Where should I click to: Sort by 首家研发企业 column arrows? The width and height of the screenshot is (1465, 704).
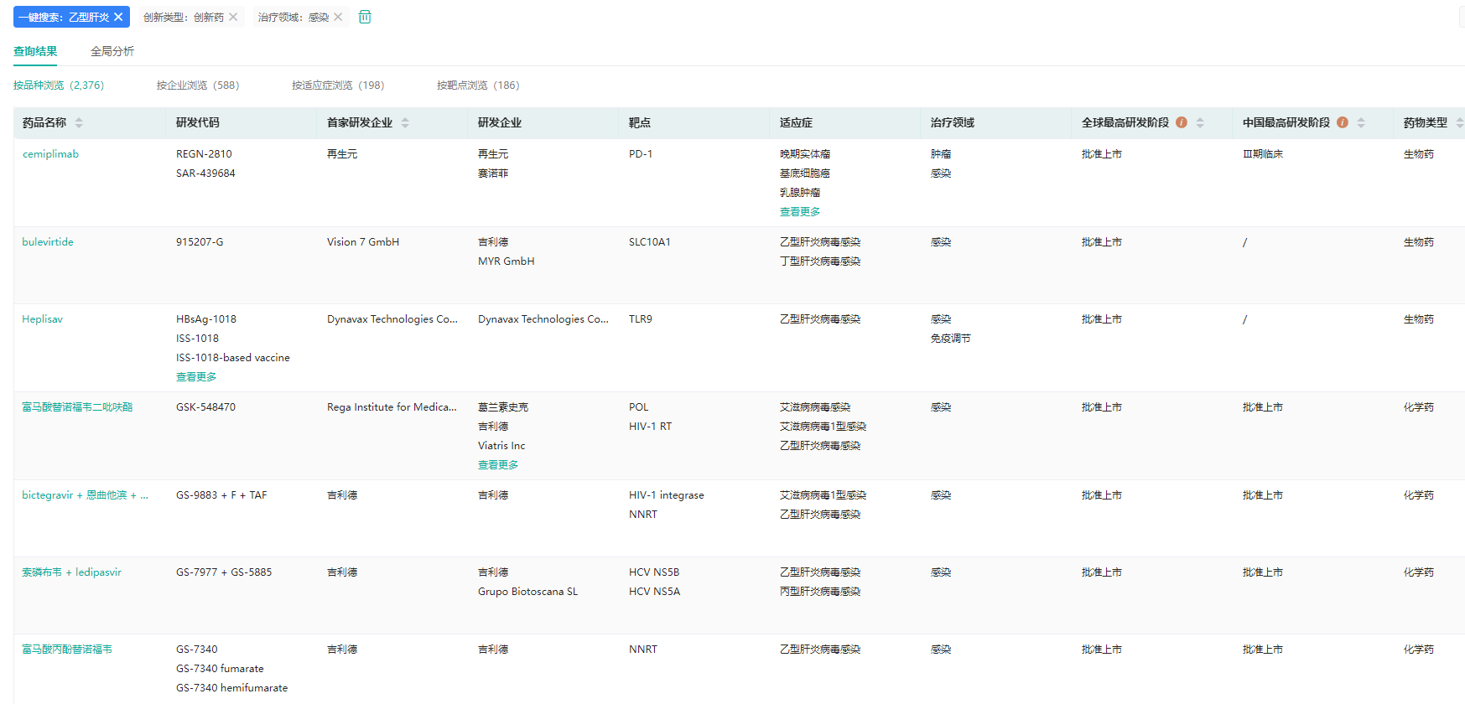click(x=405, y=122)
